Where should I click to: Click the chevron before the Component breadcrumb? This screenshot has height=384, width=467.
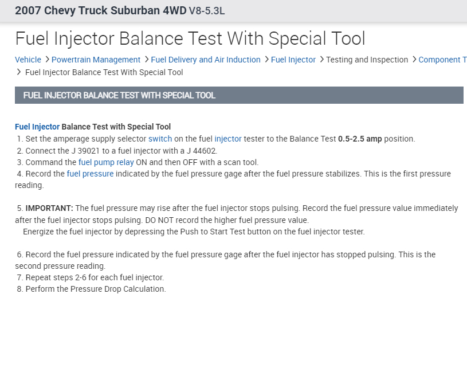pyautogui.click(x=414, y=60)
